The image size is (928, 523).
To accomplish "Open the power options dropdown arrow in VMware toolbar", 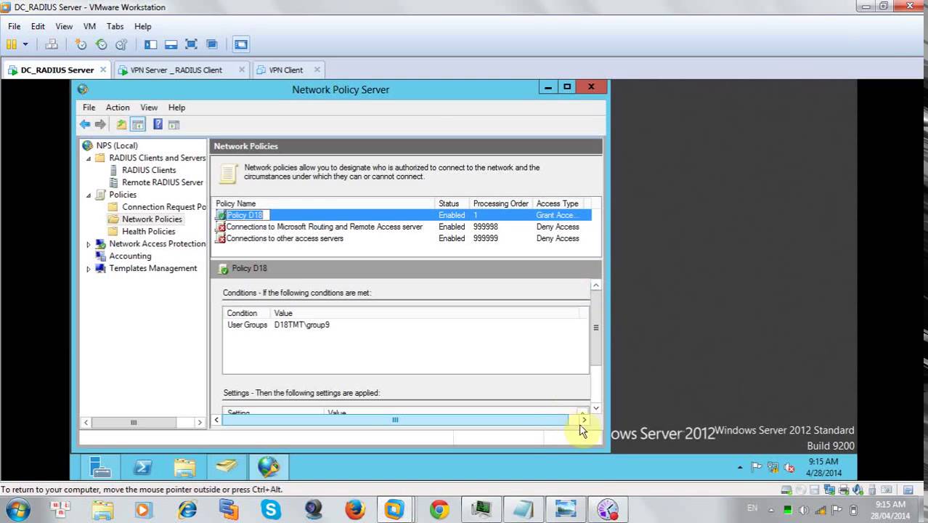I will point(25,44).
